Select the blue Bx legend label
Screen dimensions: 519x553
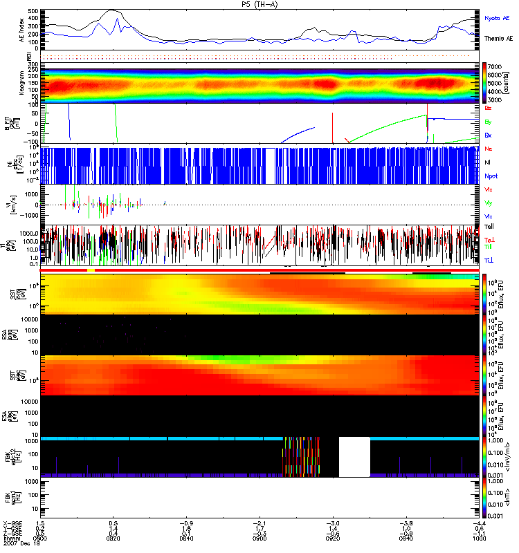(488, 135)
